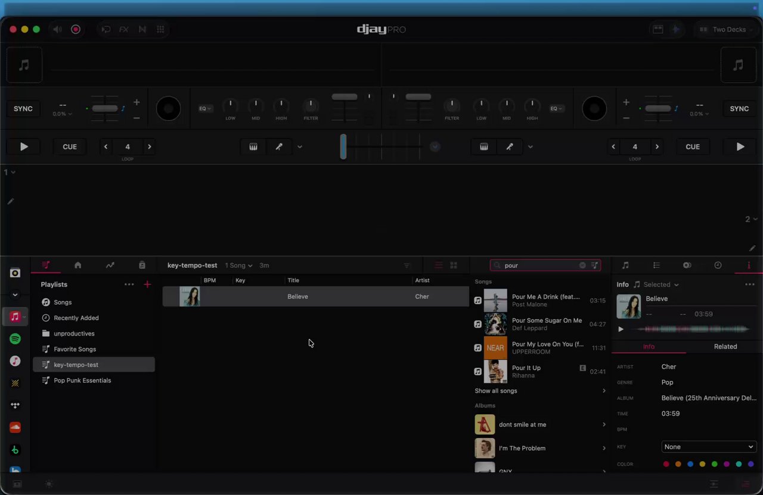Viewport: 763px width, 495px height.
Task: Click the camera/video source icon in the sidebar
Action: pos(15,273)
